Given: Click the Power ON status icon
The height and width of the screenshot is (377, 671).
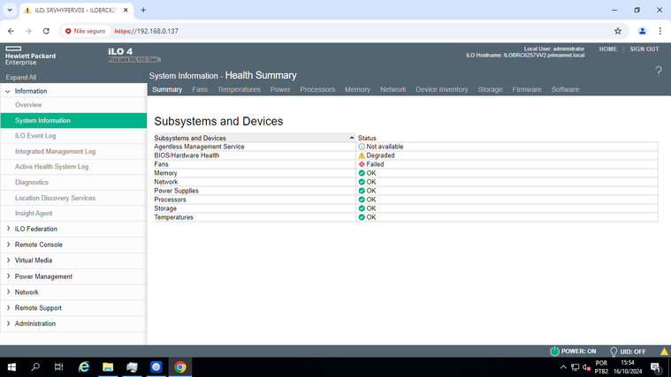Looking at the screenshot, I should pyautogui.click(x=555, y=351).
